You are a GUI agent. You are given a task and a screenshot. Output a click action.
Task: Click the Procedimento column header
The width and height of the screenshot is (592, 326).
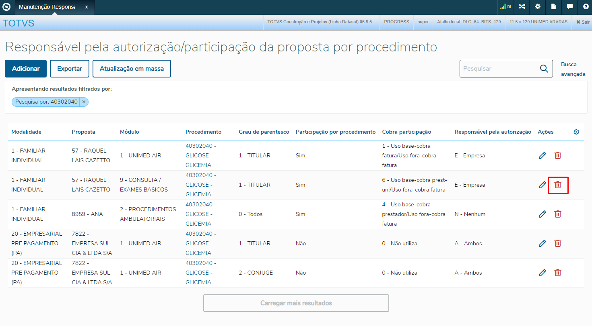pos(204,132)
